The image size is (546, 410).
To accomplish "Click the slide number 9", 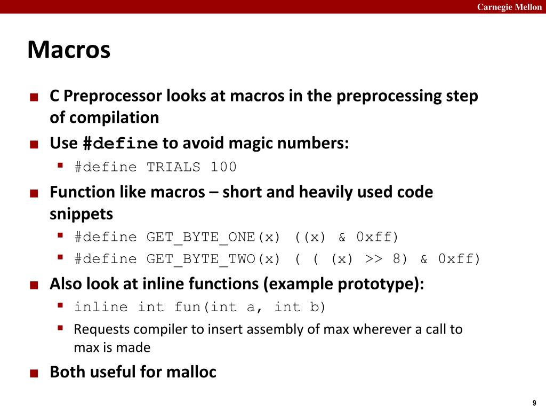I will (x=534, y=403).
